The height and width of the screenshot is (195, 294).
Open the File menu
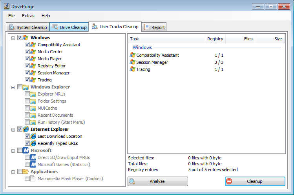point(11,16)
